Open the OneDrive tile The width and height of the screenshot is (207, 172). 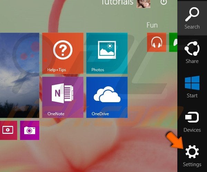tap(107, 97)
